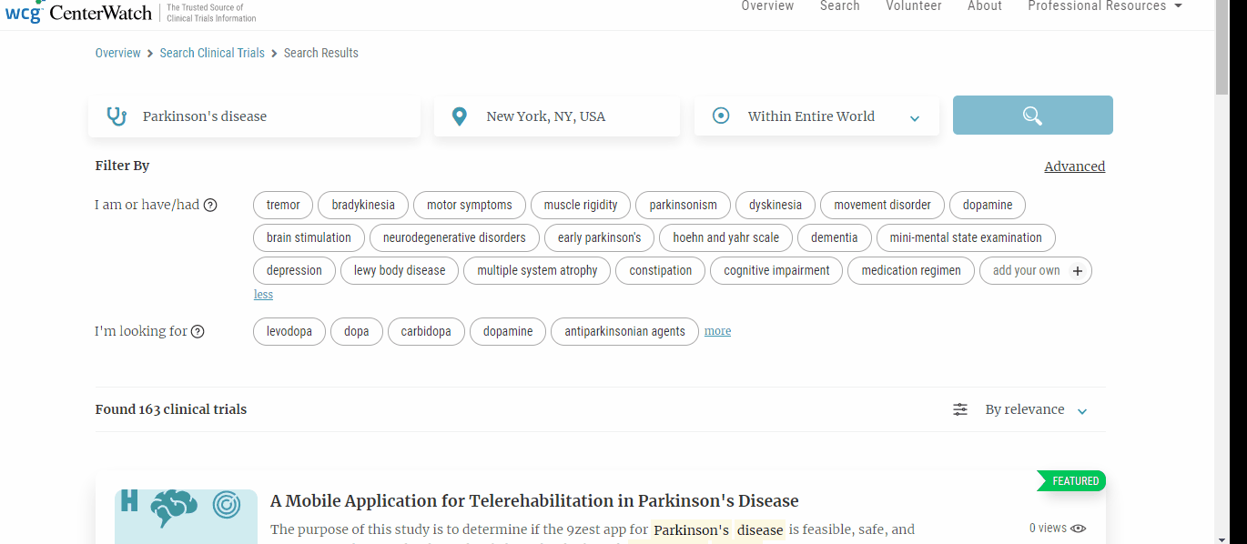
Task: Click the radius target icon
Action: point(720,116)
